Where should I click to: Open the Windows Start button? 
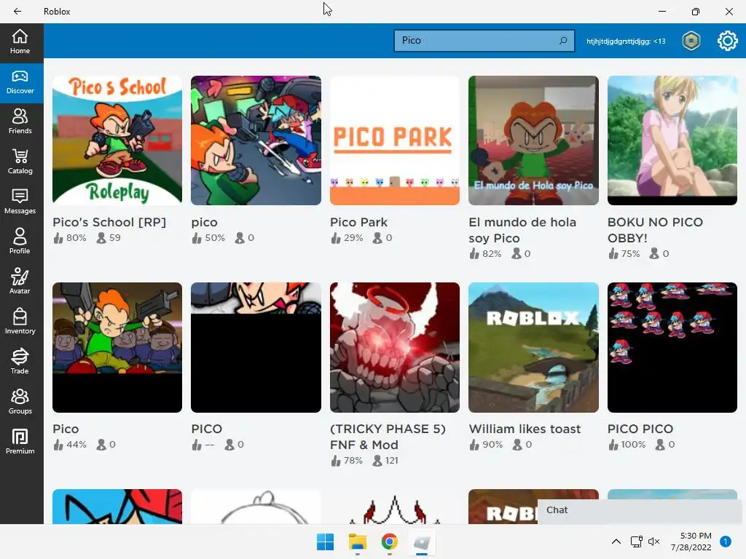tap(326, 542)
